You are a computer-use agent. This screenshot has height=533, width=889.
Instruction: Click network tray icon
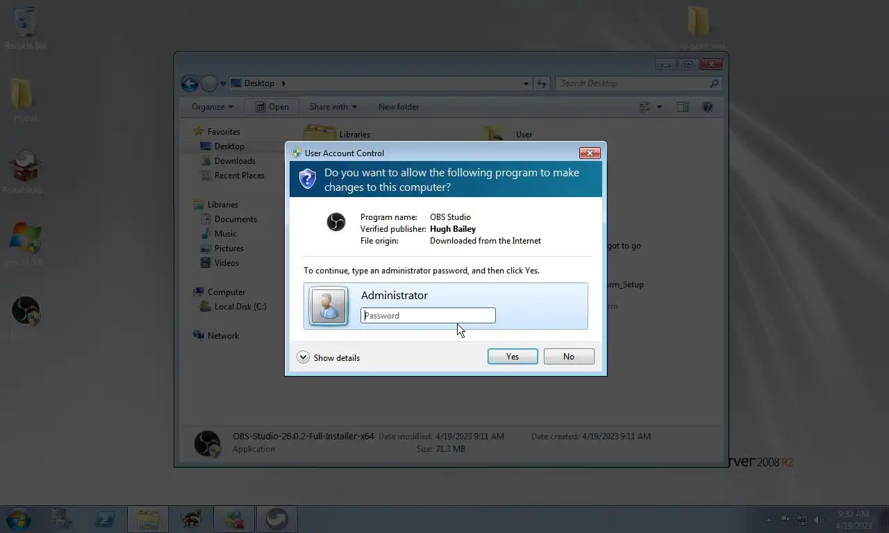coord(802,520)
